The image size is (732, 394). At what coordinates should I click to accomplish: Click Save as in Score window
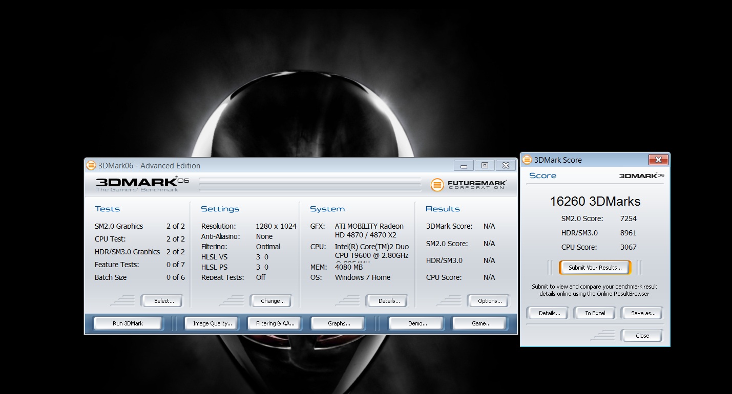pos(642,313)
